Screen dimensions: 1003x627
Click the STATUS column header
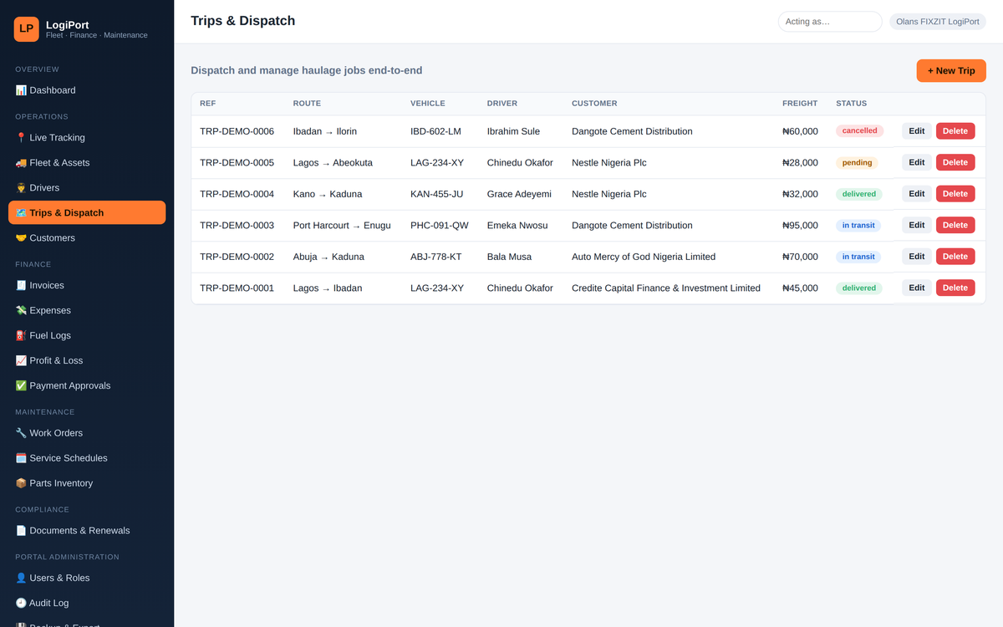pos(851,104)
